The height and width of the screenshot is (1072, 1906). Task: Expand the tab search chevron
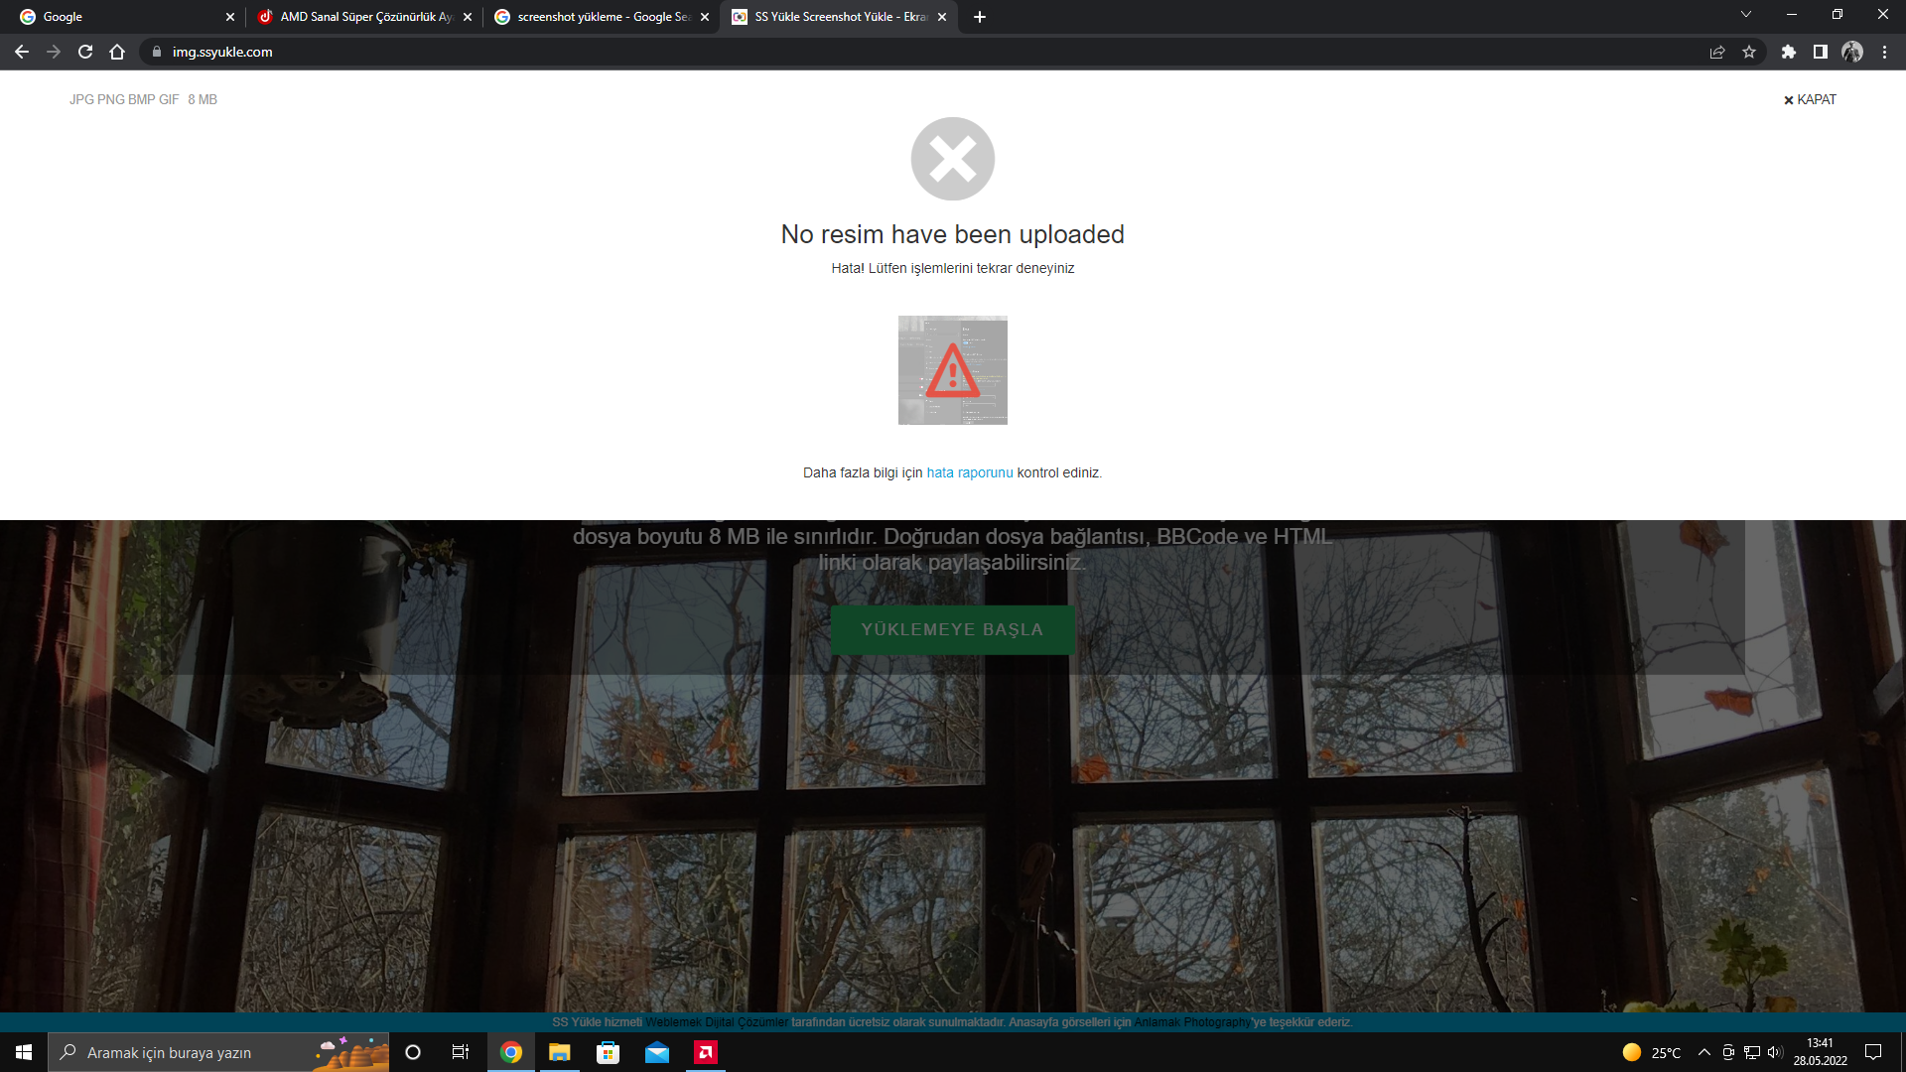pyautogui.click(x=1745, y=15)
